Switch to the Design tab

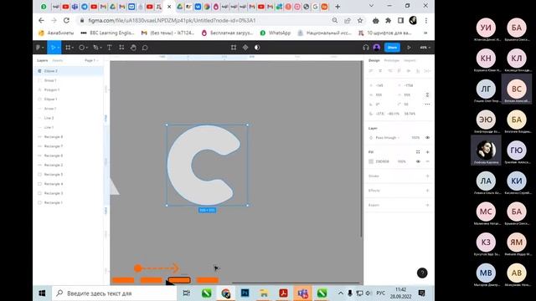coord(374,60)
